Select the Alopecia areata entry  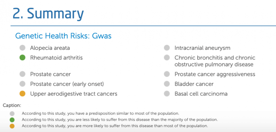(50, 48)
